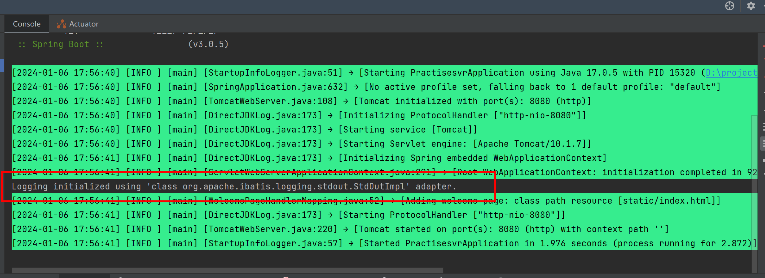Click the ':: Spring Boot ::' banner text

tap(61, 44)
